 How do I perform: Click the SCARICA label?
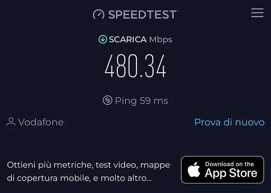(128, 39)
